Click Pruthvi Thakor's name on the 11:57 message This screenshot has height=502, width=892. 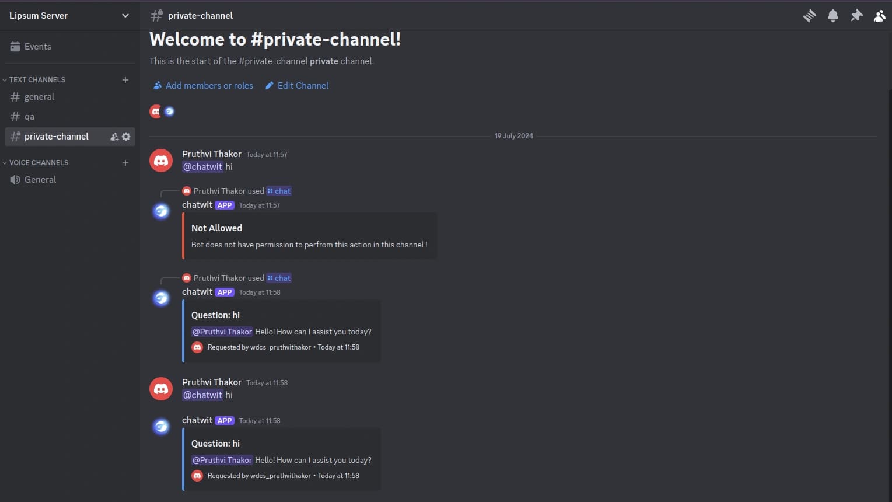tap(212, 154)
